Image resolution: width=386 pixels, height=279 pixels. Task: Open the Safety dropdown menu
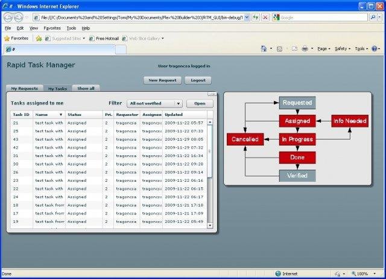pos(343,49)
